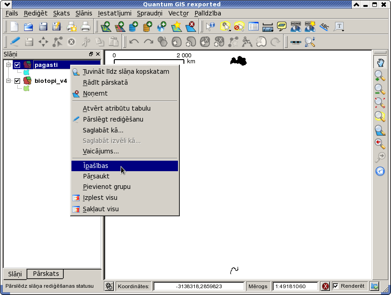The width and height of the screenshot is (391, 295).
Task: Add PostGIS layer with blue database icon
Action: [x=134, y=26]
